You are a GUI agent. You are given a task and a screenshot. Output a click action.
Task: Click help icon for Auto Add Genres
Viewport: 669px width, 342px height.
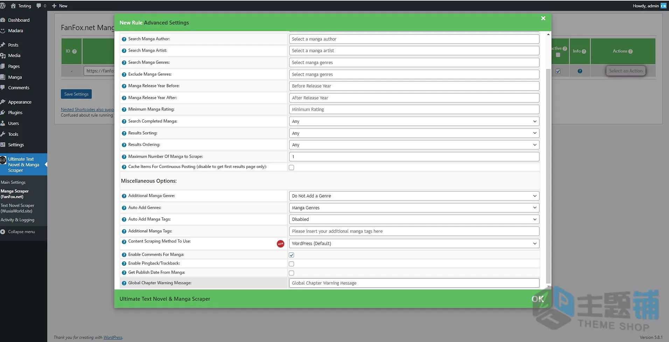pos(124,208)
